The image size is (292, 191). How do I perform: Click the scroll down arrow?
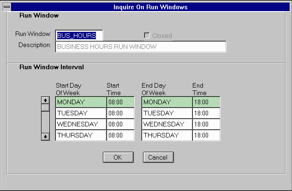click(x=45, y=137)
